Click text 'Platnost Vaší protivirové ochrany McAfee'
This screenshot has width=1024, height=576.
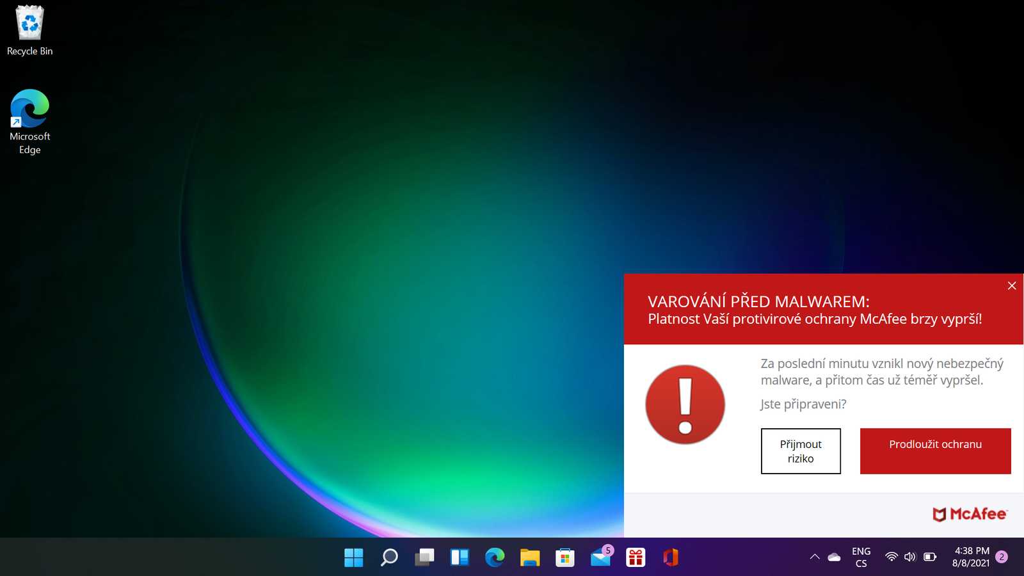click(778, 319)
